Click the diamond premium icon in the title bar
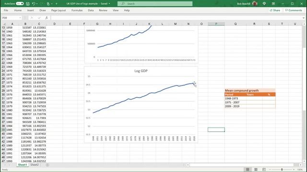Screen dimensions: 307x172 tap(264, 3)
